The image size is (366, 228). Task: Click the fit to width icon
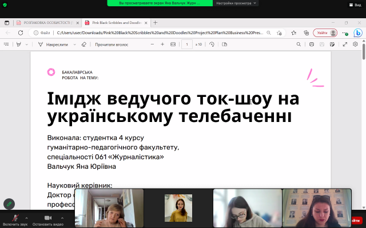(x=173, y=44)
